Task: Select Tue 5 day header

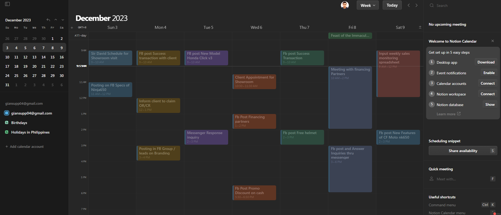Action: point(208,27)
